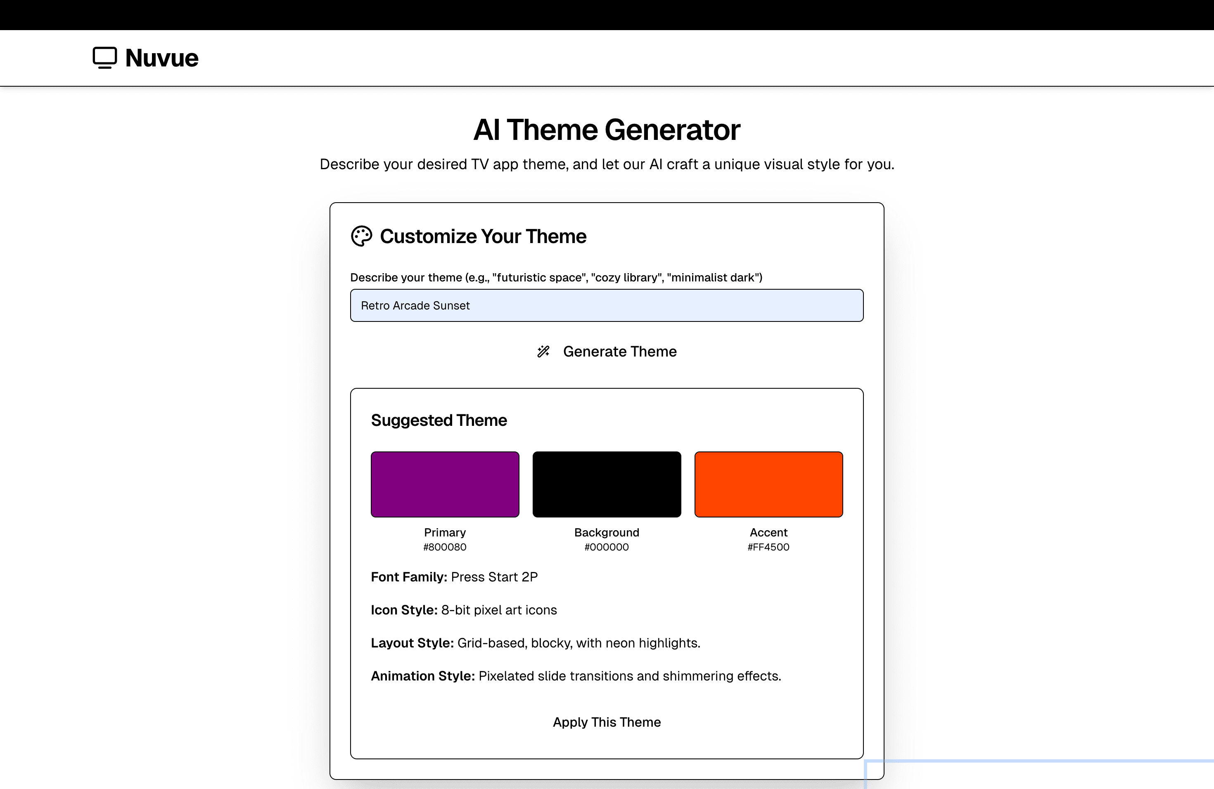1214x789 pixels.
Task: Click the #000000 hex code label
Action: click(x=607, y=547)
